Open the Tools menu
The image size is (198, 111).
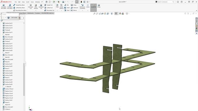(32, 2)
